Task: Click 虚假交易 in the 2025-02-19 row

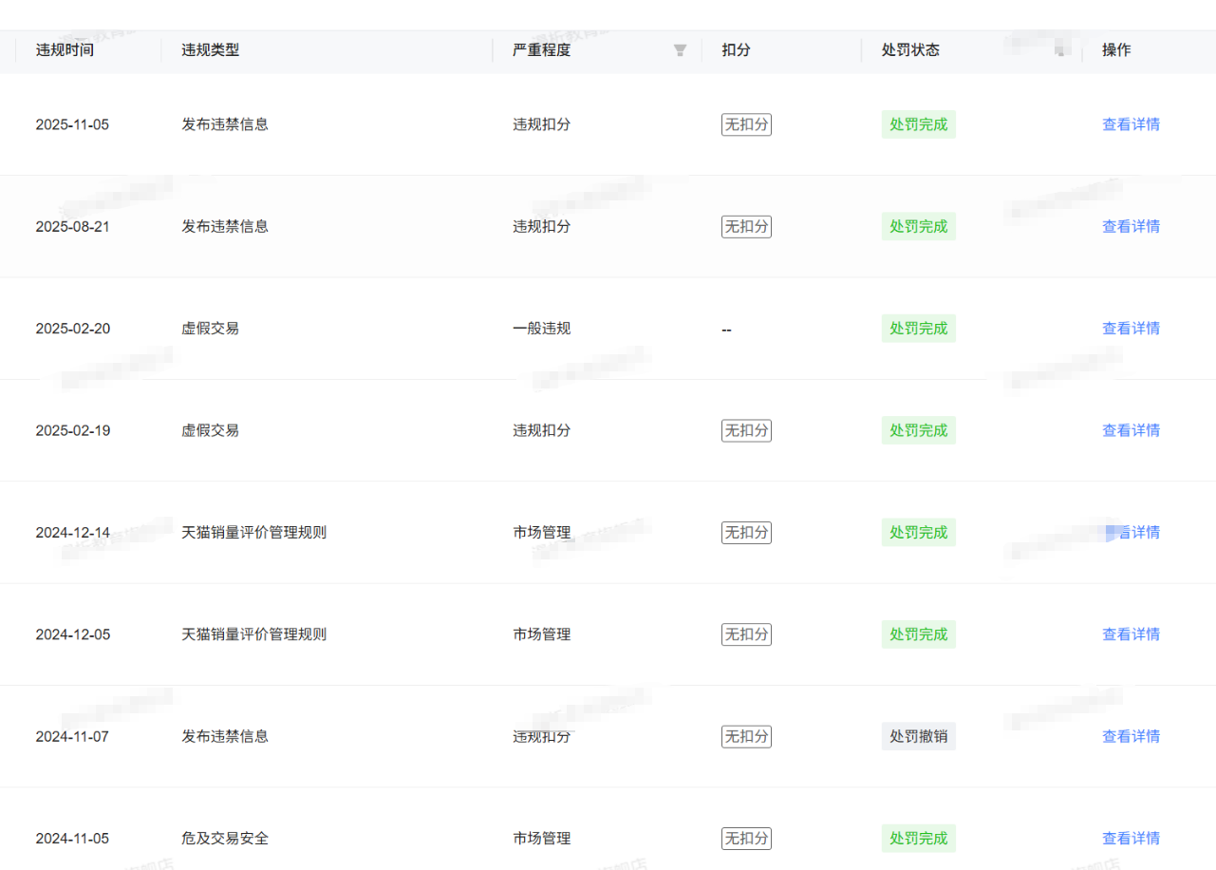Action: click(x=211, y=430)
